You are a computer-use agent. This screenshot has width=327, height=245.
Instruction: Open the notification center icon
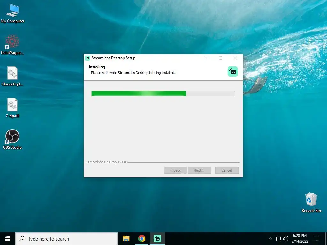click(x=316, y=239)
